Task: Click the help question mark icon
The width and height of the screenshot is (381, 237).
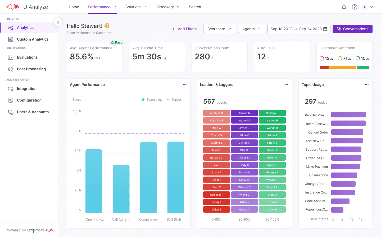Action: [355, 7]
